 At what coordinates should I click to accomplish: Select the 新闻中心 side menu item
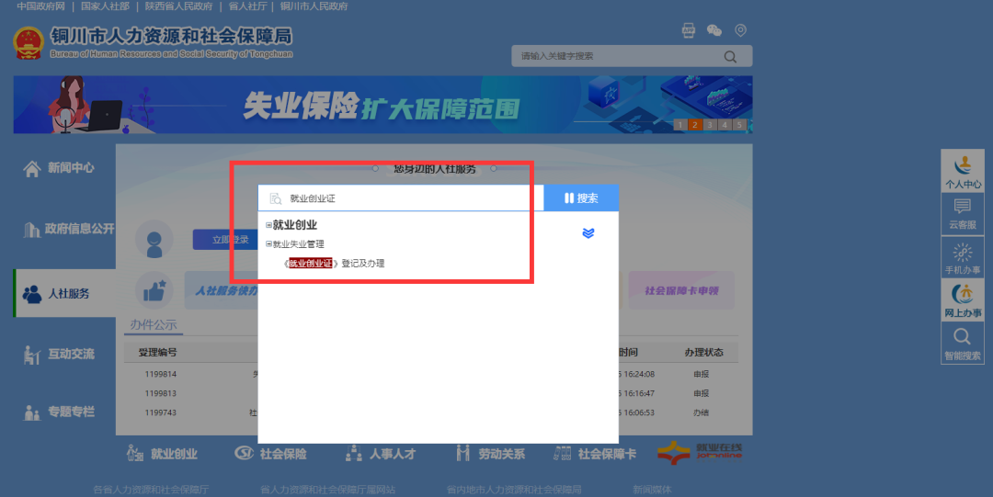click(61, 168)
